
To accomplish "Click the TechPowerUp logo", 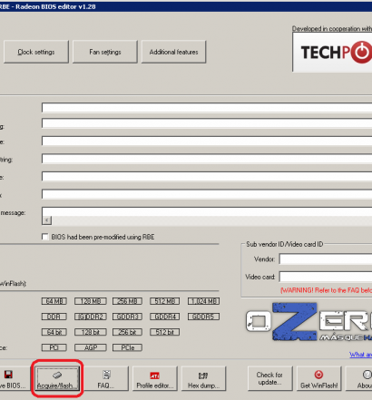I will [x=332, y=52].
